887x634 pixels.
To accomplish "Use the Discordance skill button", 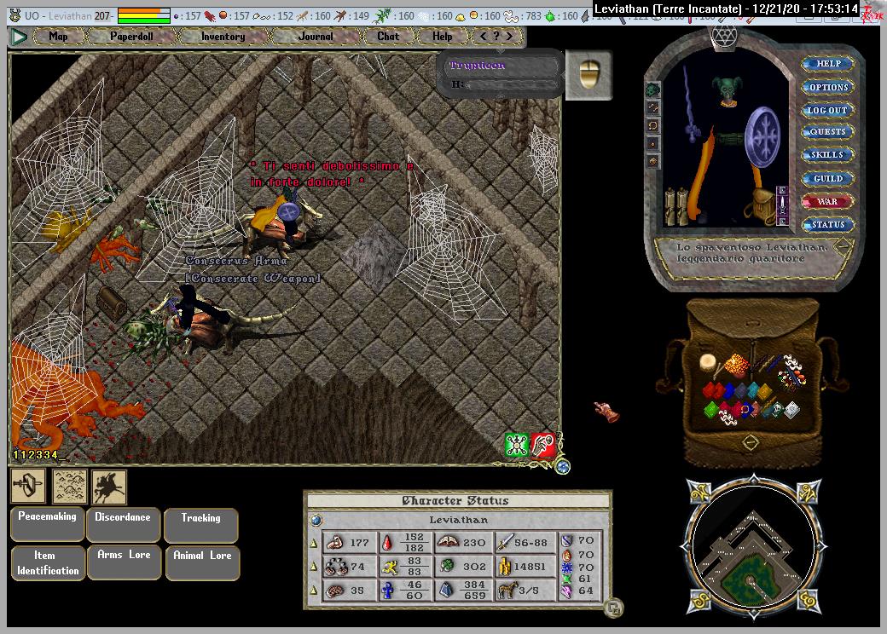I will point(123,525).
